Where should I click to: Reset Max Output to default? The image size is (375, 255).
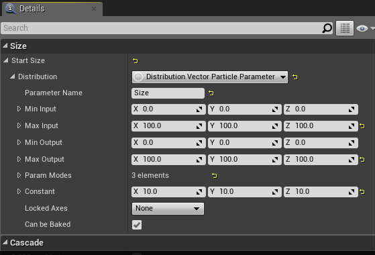(362, 159)
